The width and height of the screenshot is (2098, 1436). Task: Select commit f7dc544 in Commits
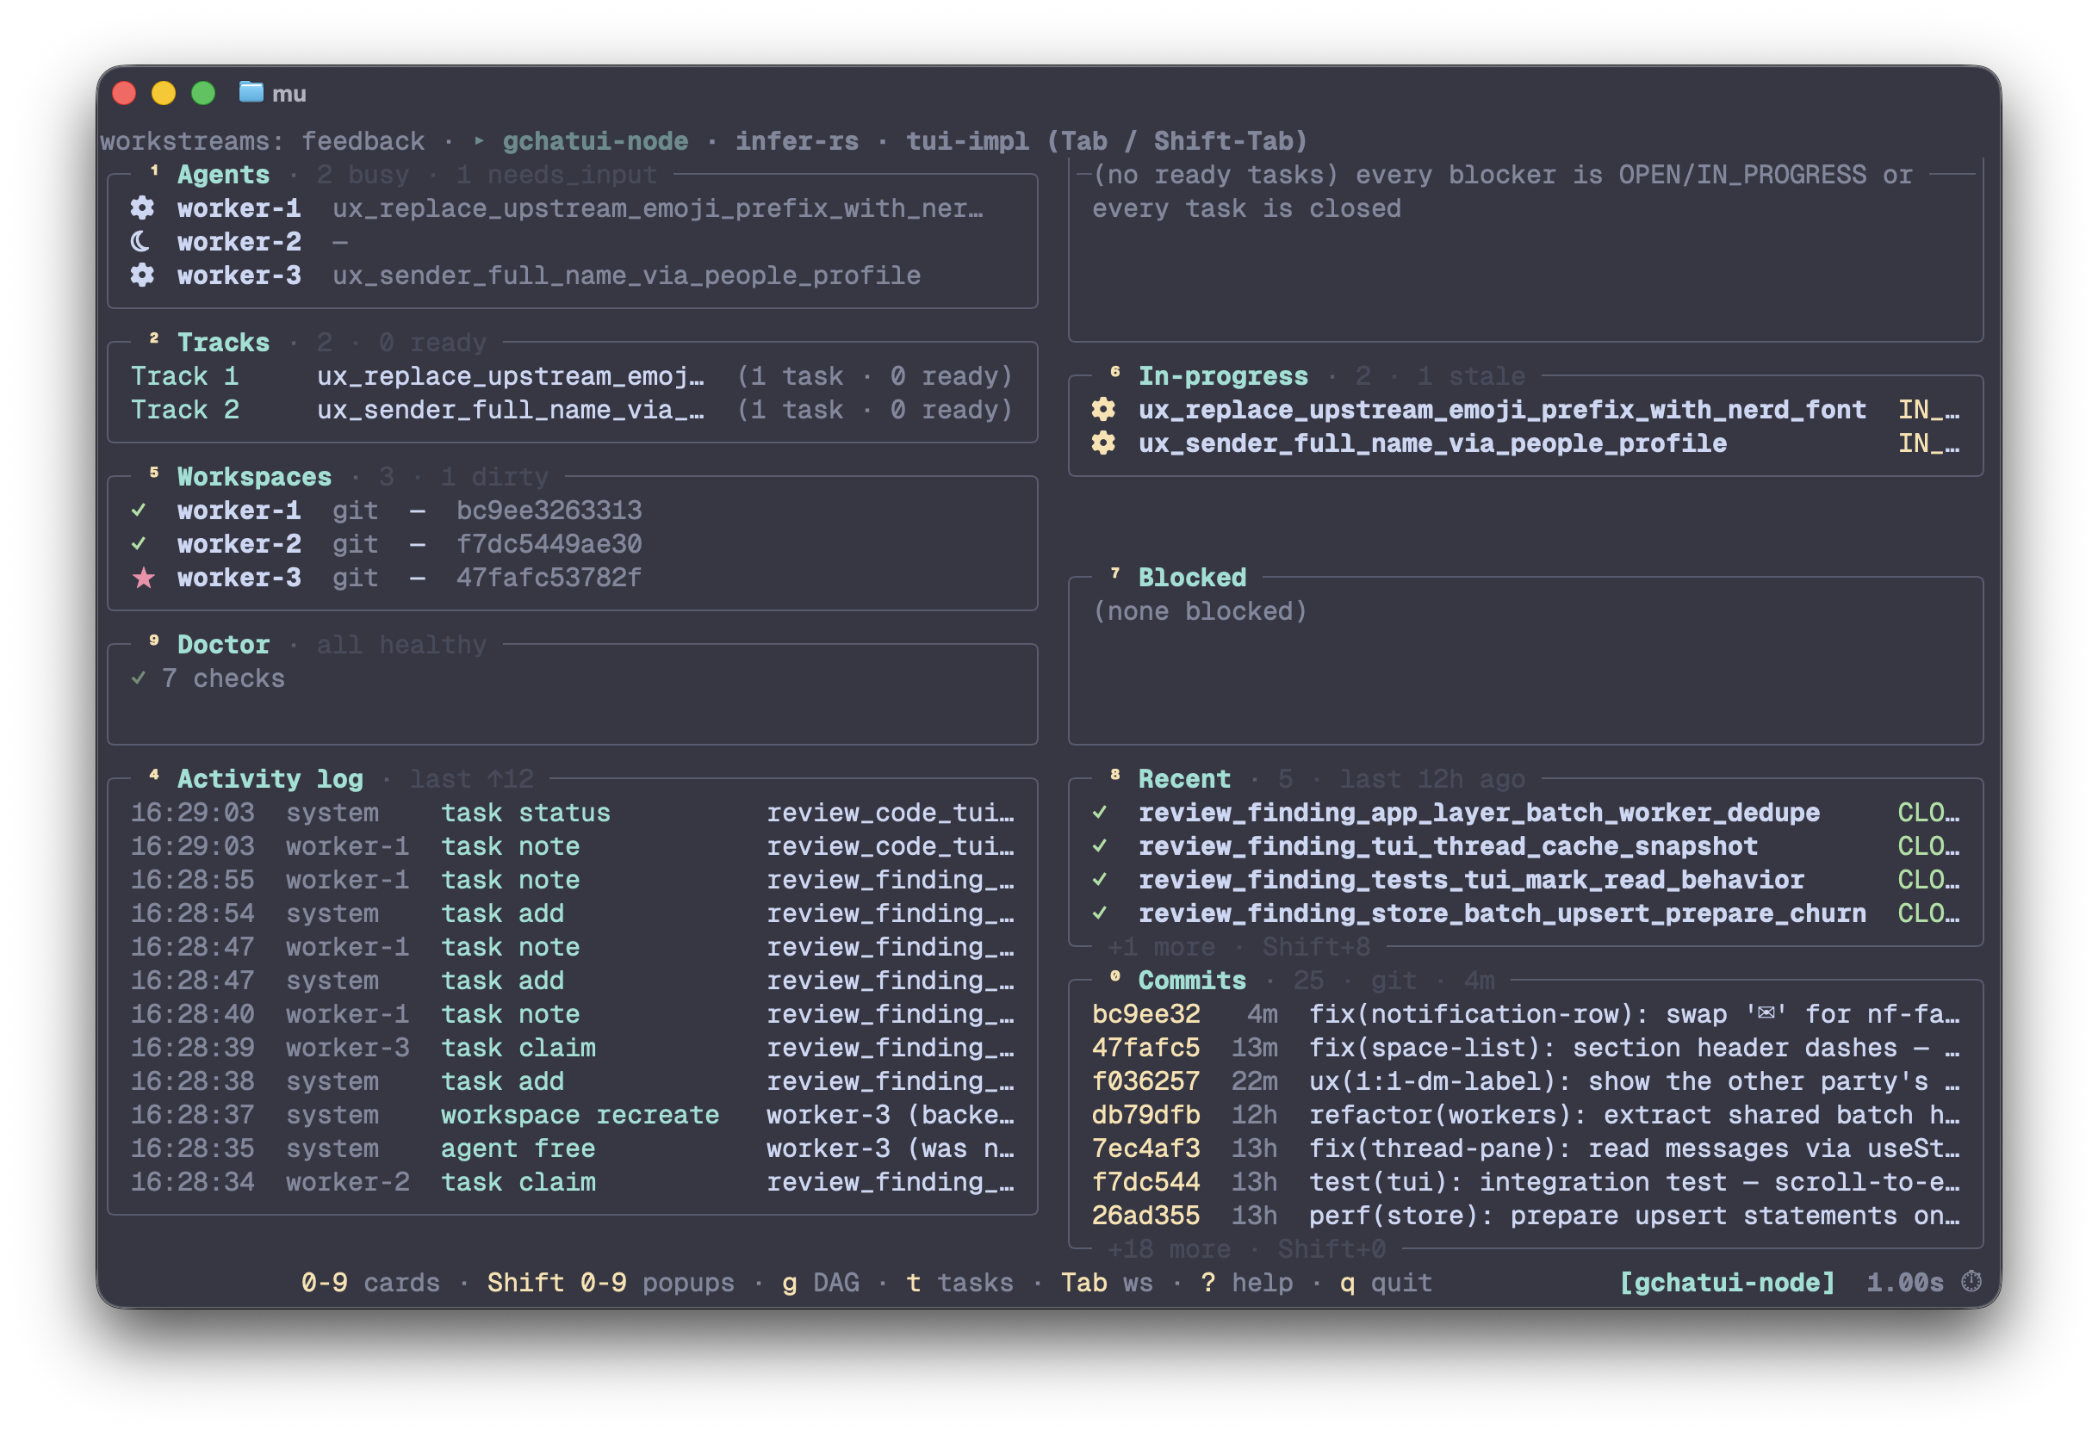[x=1525, y=1182]
